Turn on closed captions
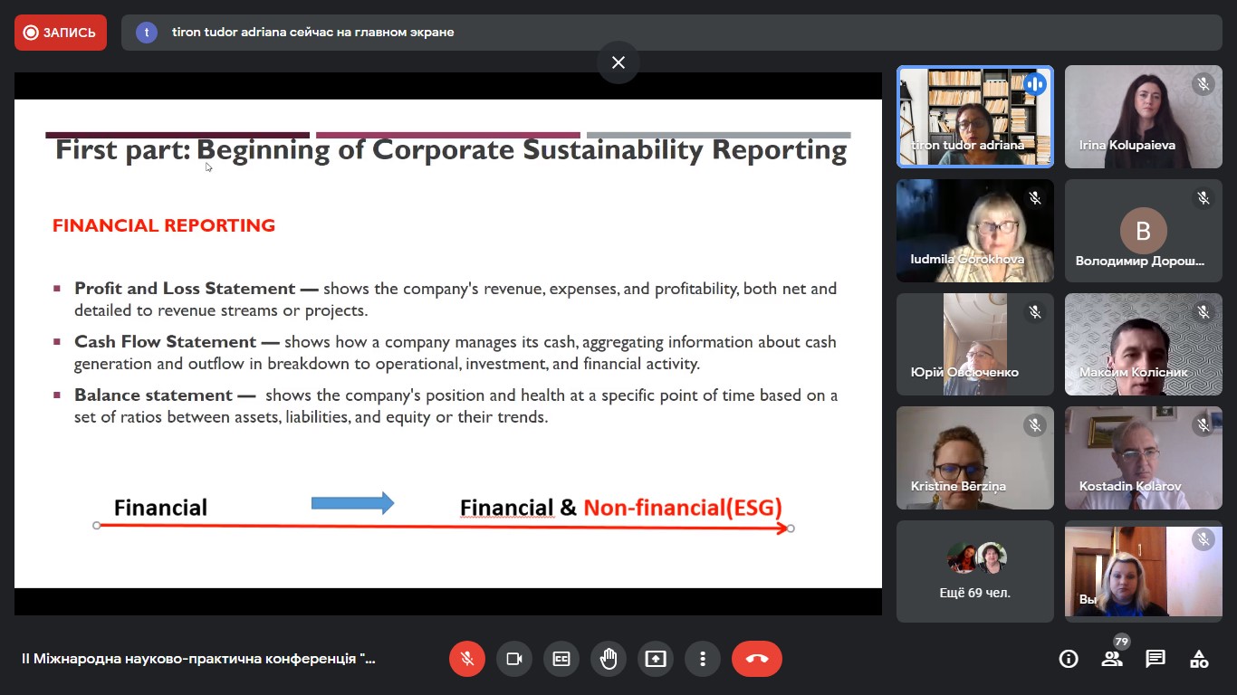This screenshot has width=1237, height=695. tap(561, 659)
